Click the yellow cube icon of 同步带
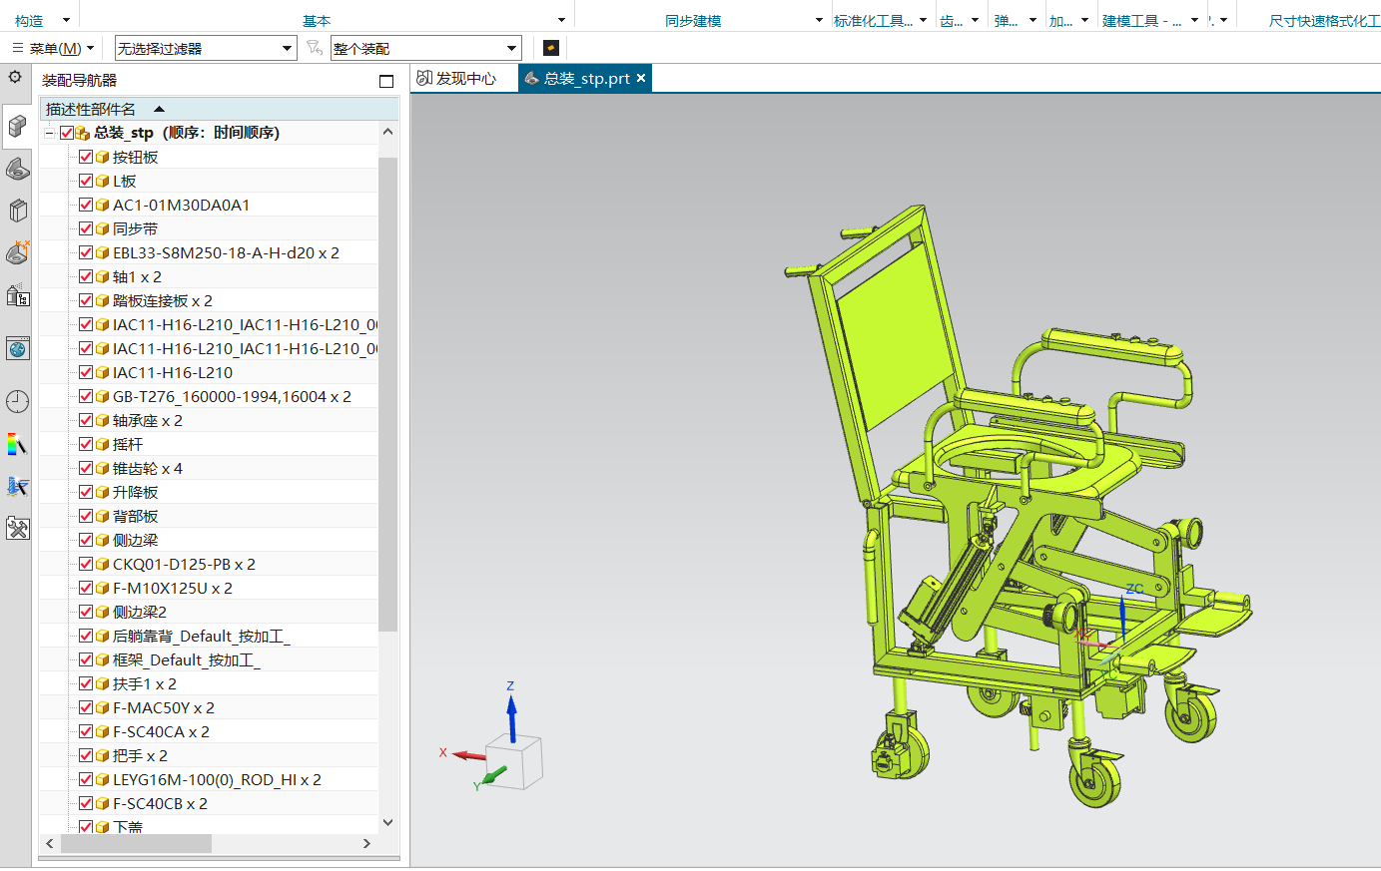Screen dimensions: 1381x871 click(102, 228)
